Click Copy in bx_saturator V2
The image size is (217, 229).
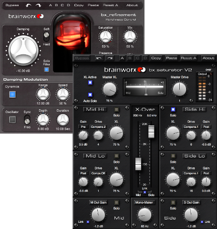click(156, 58)
